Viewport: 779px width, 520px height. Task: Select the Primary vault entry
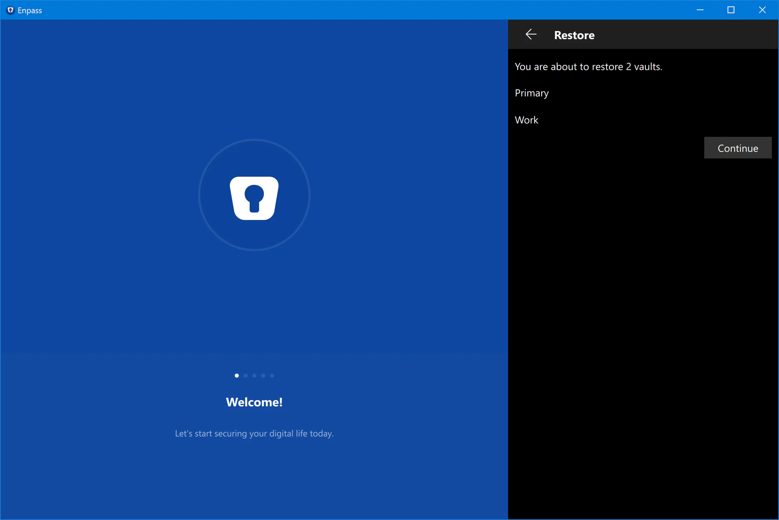point(531,93)
